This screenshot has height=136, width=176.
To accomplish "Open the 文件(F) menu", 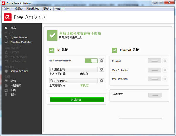I will [7, 9].
